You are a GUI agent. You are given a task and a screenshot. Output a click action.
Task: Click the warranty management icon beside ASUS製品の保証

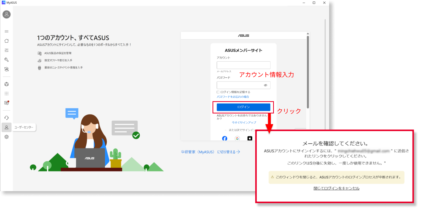point(40,53)
